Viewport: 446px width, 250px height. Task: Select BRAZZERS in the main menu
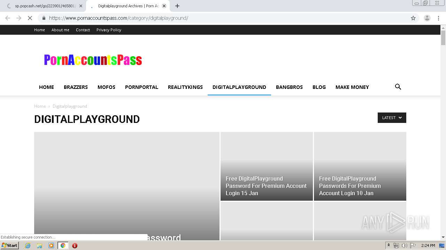tap(76, 87)
